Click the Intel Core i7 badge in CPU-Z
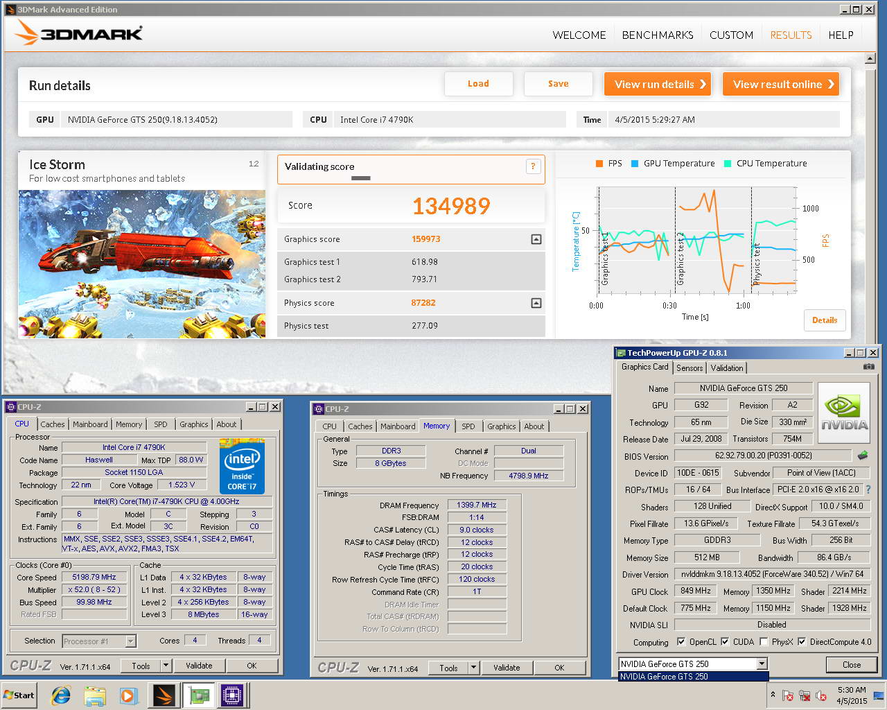Image resolution: width=887 pixels, height=710 pixels. (242, 466)
